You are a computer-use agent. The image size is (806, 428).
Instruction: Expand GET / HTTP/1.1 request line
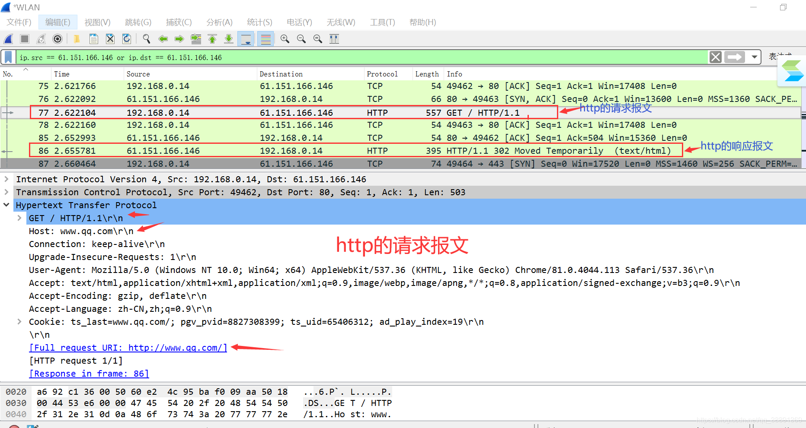tap(19, 218)
